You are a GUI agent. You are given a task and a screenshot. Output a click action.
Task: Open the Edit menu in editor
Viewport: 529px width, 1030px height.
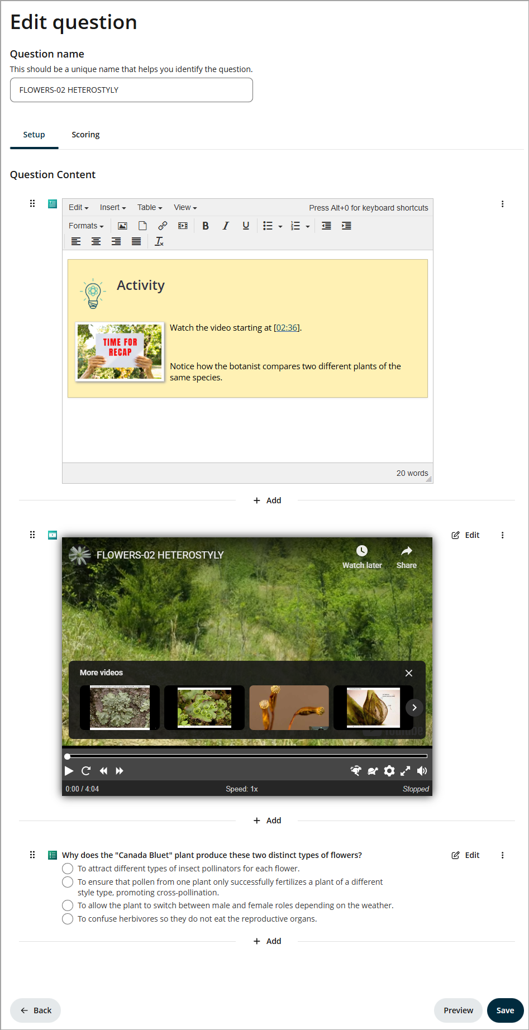79,207
